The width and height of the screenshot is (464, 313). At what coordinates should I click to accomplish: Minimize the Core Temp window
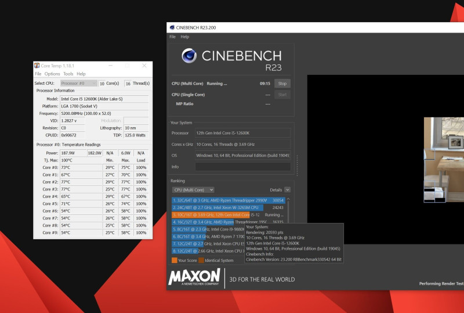(110, 66)
